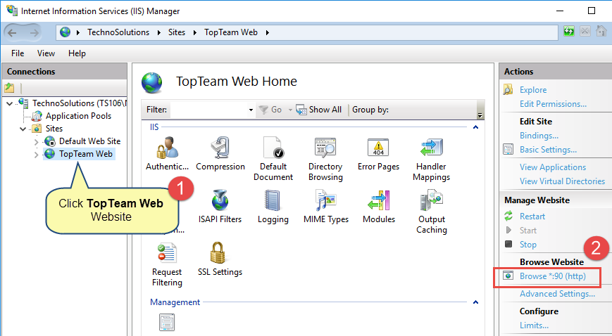Viewport: 612px width, 336px height.
Task: Expand the TopTeam Web node
Action: 37,155
